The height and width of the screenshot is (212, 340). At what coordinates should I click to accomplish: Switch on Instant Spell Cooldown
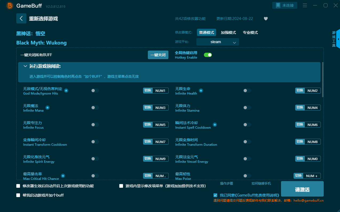pyautogui.click(x=247, y=125)
